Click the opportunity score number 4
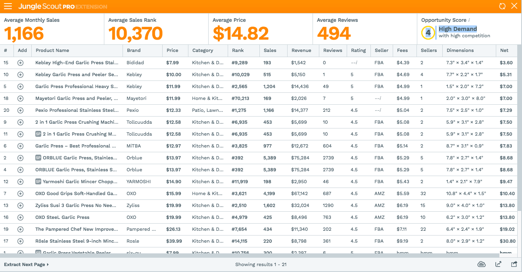 coord(428,33)
